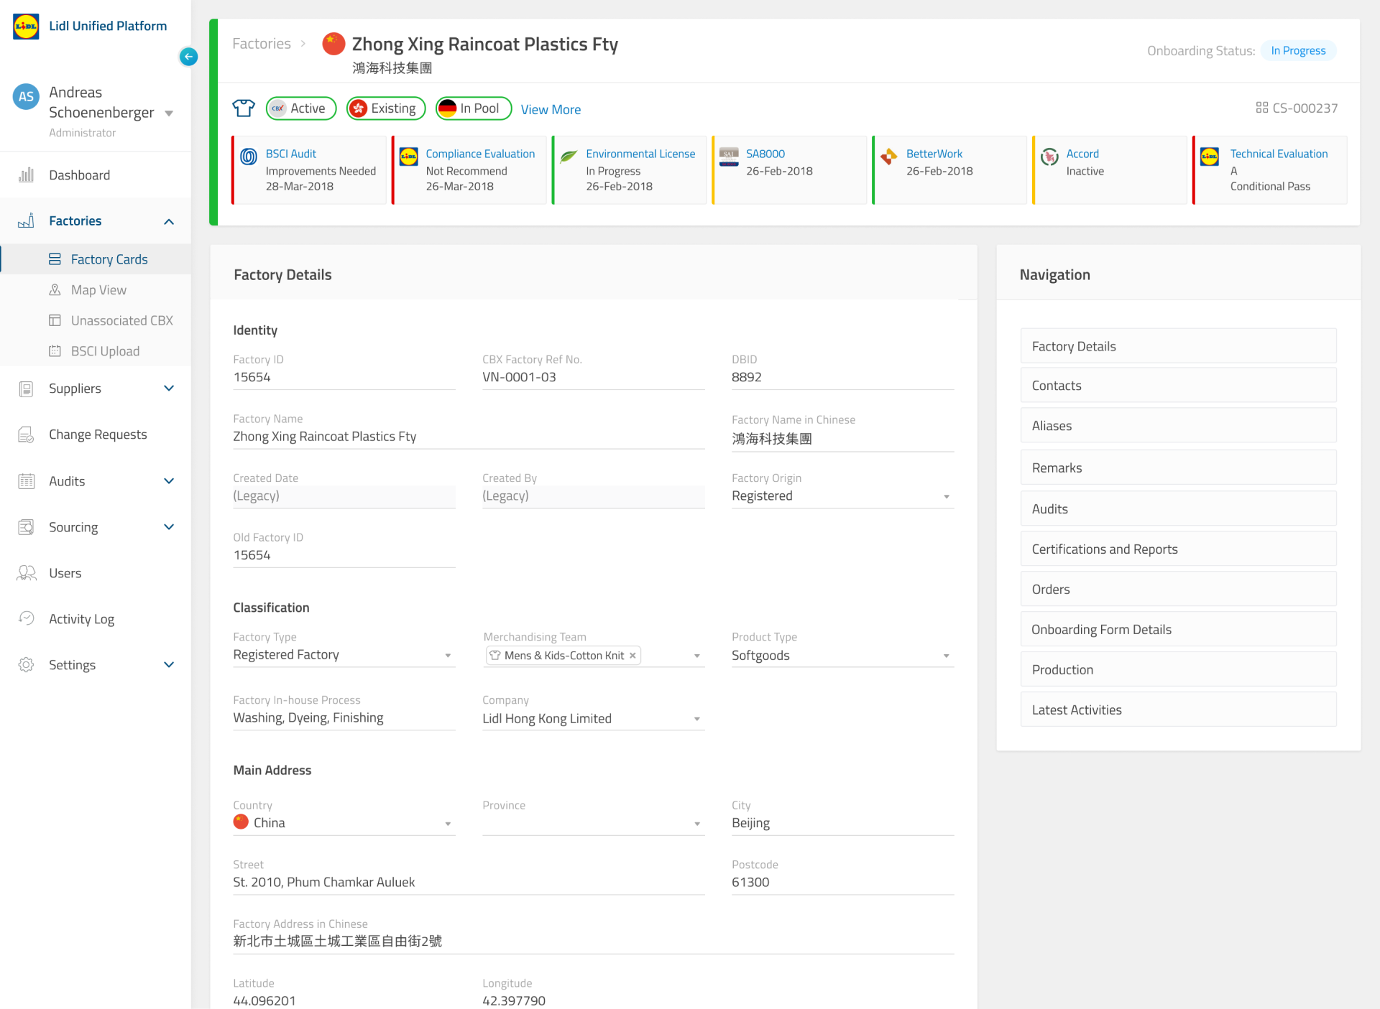Viewport: 1380px width, 1009px height.
Task: Jump to Certifications and Reports section
Action: pyautogui.click(x=1177, y=549)
